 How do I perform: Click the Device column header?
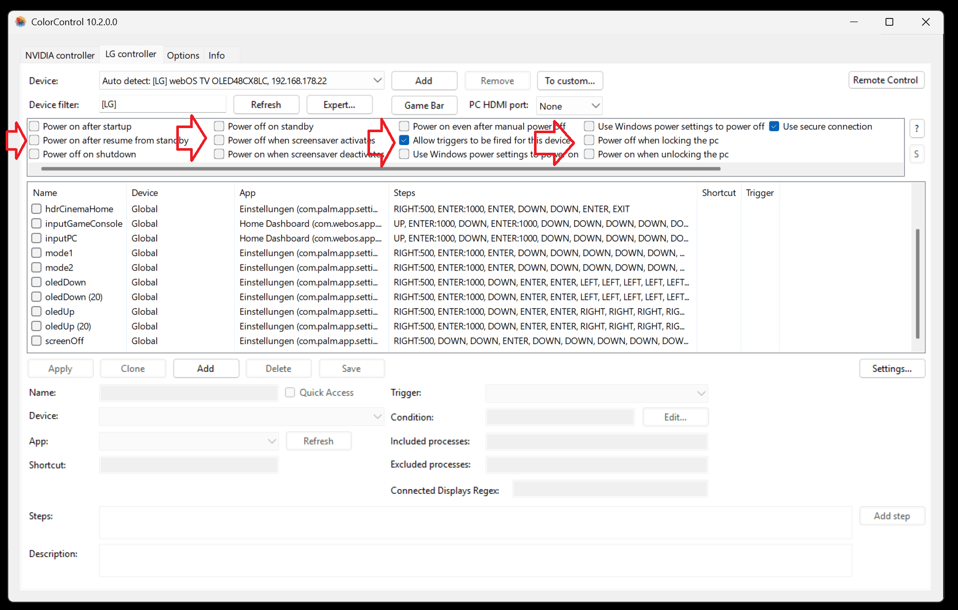180,193
